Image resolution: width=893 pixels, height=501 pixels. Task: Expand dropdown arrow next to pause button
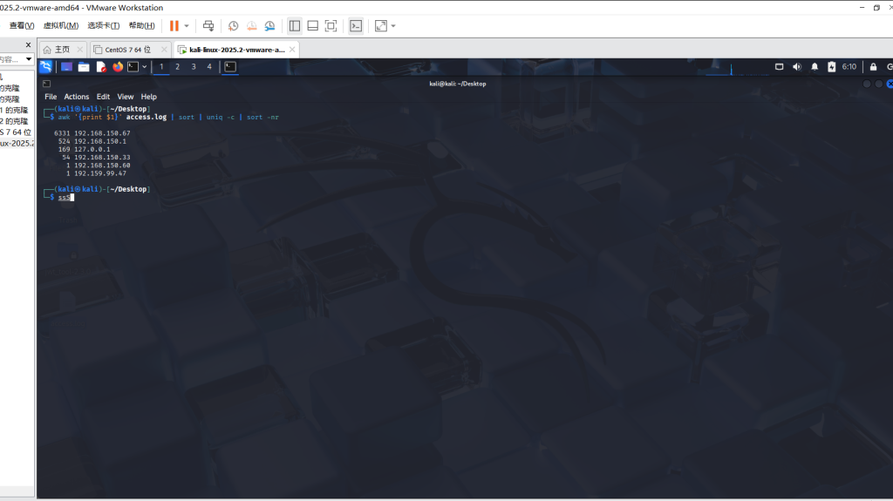(x=187, y=26)
